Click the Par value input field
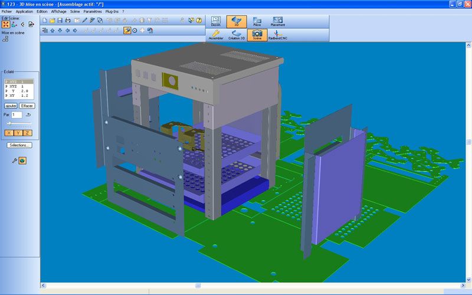The width and height of the screenshot is (472, 295). tap(17, 114)
